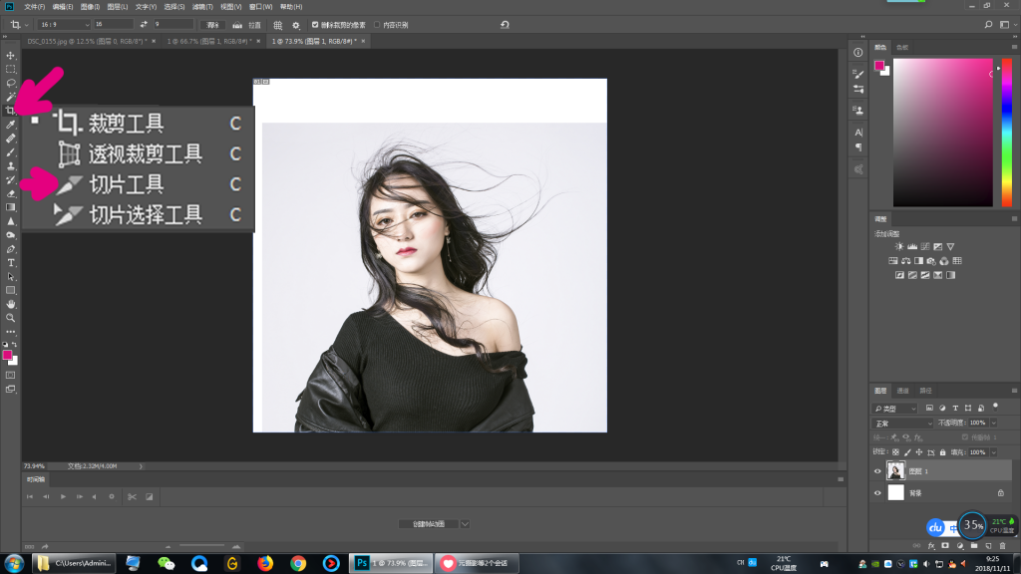Expand the 正常 blend mode dropdown
The height and width of the screenshot is (574, 1021).
pos(903,423)
